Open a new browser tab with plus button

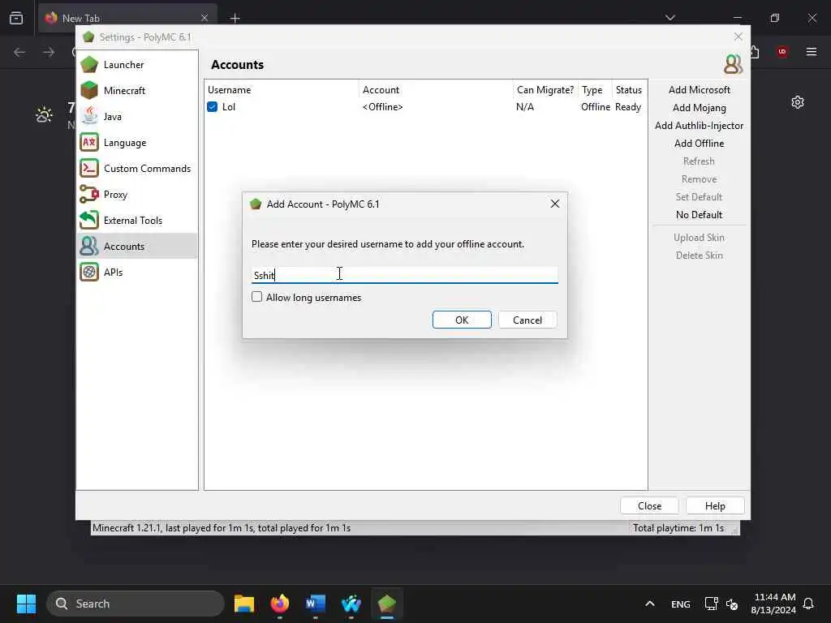(235, 18)
